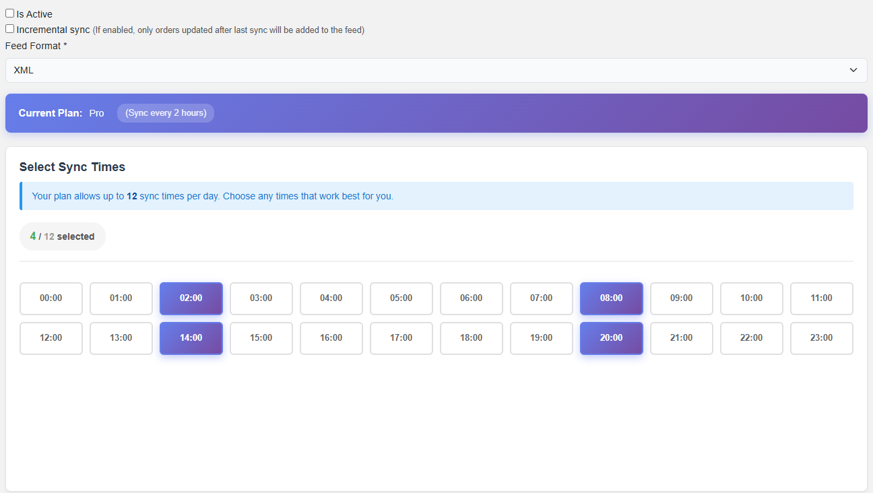Image resolution: width=873 pixels, height=493 pixels.
Task: Add 04:00 to the sync schedule
Action: click(x=331, y=298)
